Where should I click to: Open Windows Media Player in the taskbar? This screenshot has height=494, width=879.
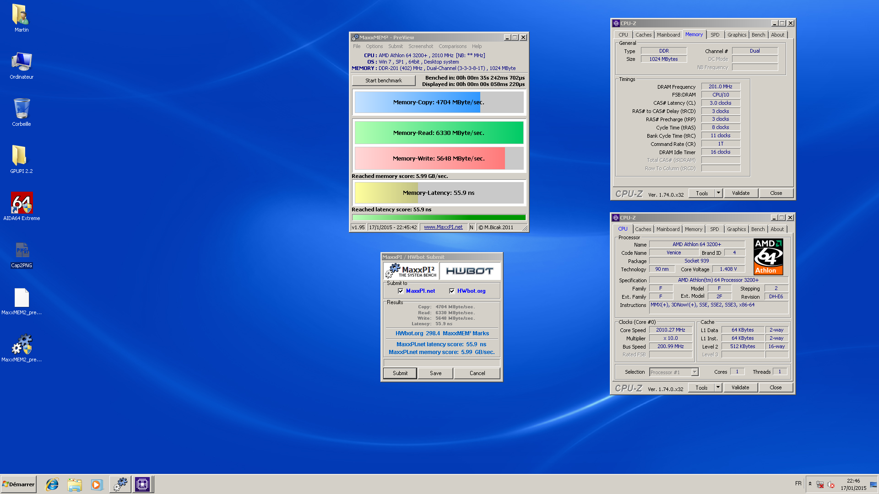tap(97, 484)
